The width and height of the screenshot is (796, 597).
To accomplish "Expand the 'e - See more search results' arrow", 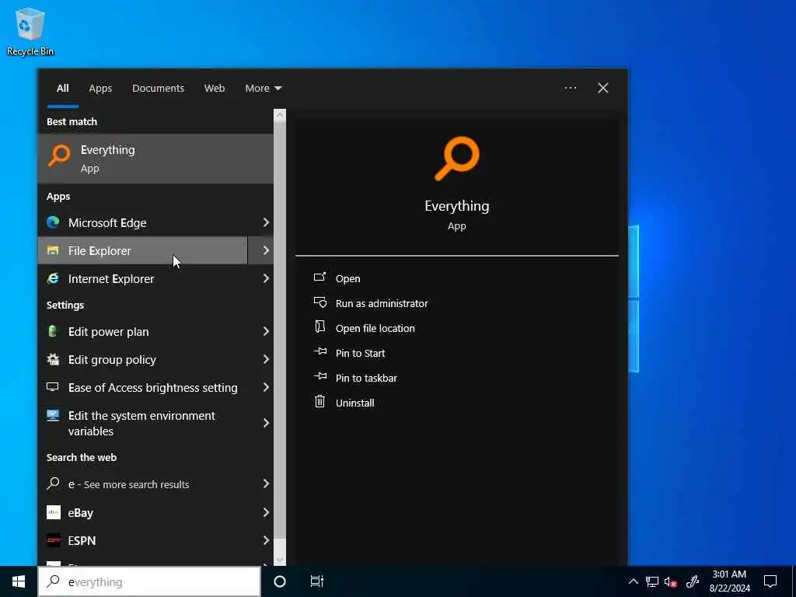I will pos(266,484).
